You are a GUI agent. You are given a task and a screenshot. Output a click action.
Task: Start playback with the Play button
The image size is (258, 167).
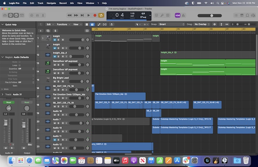(x=89, y=15)
